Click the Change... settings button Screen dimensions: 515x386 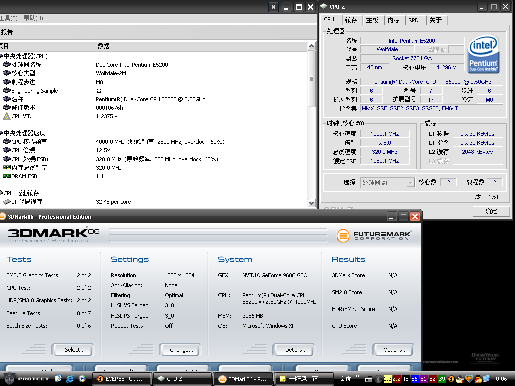coord(180,350)
